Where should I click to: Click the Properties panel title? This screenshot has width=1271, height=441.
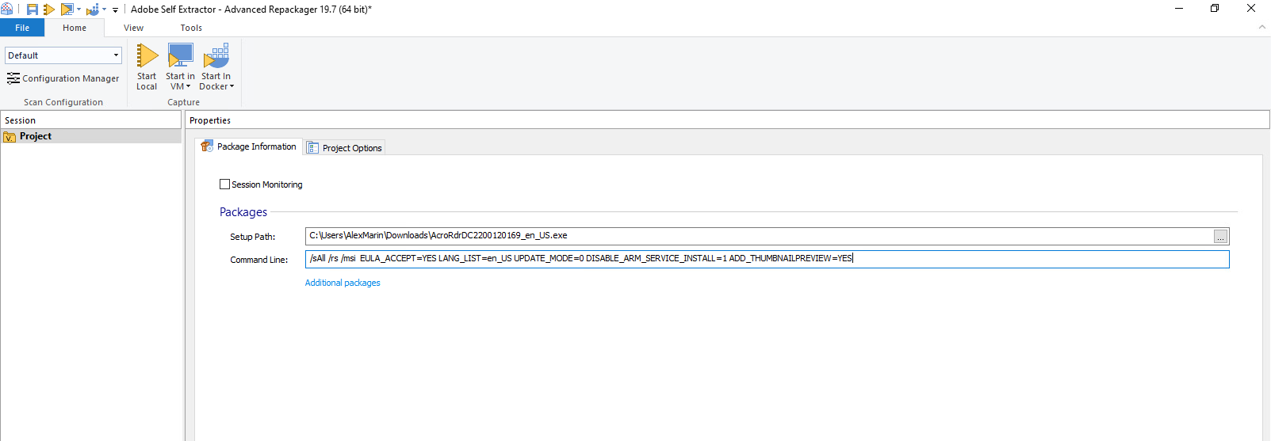point(210,120)
